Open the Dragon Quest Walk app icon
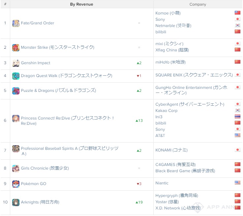Viewport: 243px width, 216px height. [x=16, y=76]
